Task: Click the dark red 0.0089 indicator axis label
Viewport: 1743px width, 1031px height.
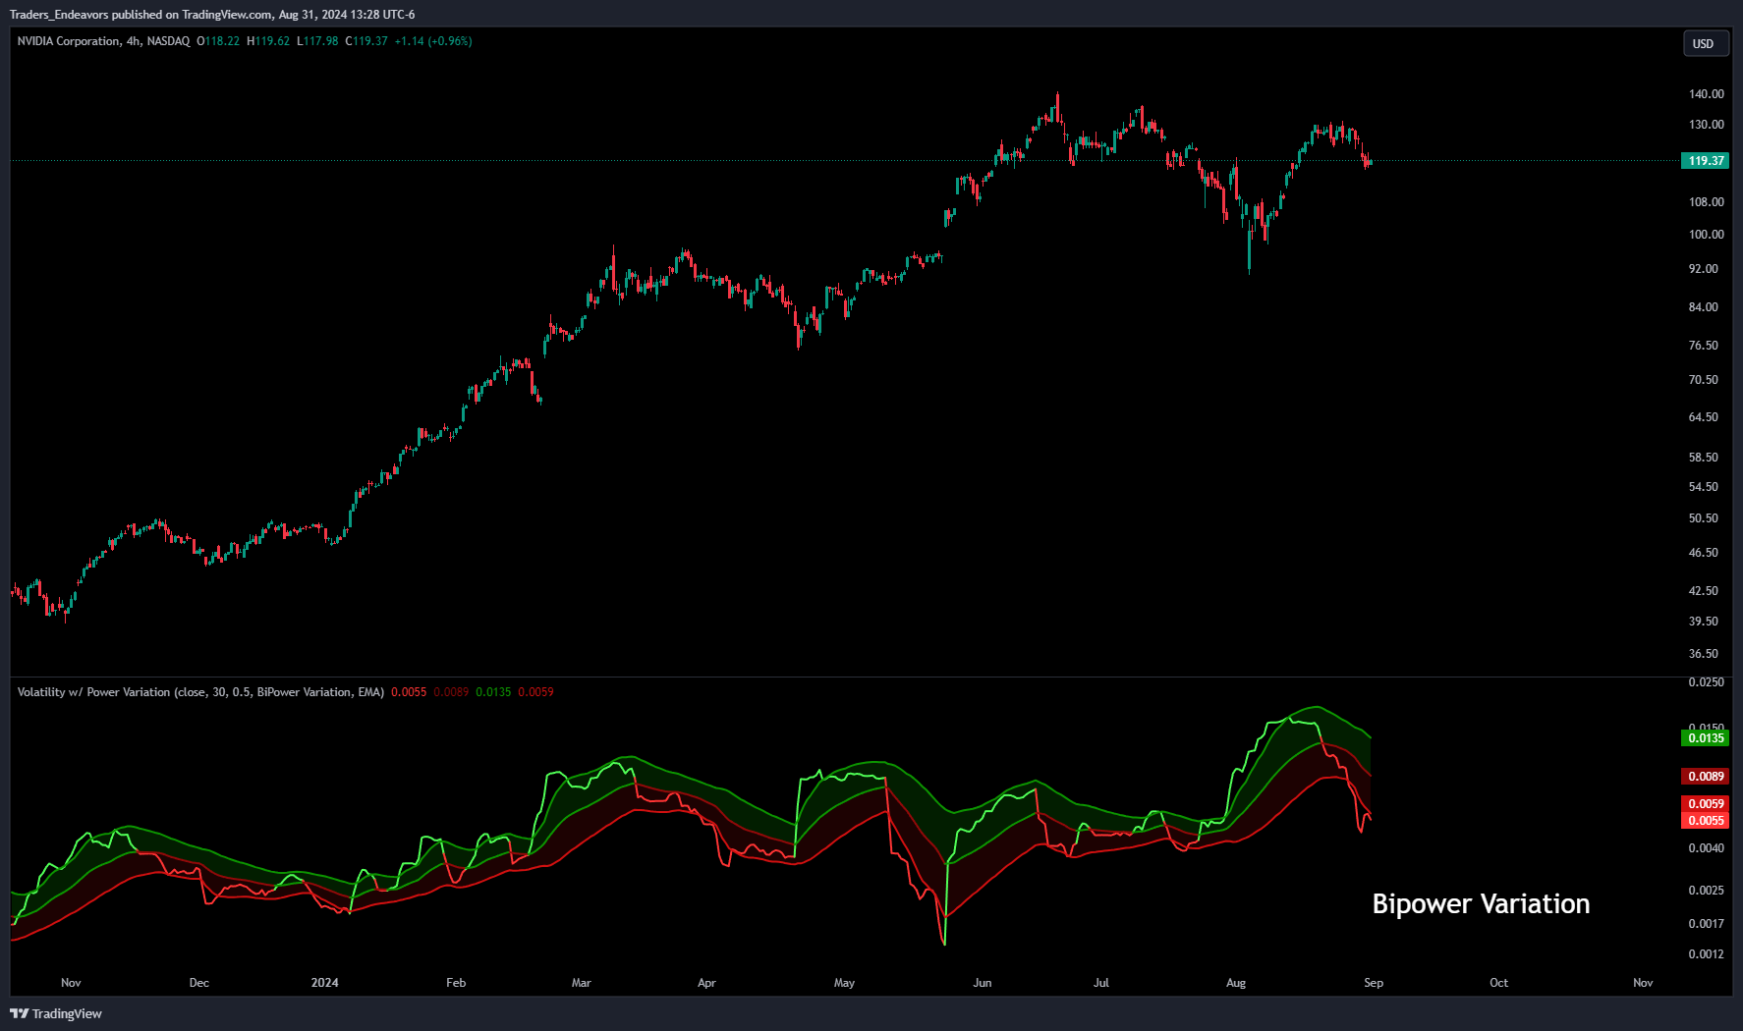Action: click(1706, 777)
